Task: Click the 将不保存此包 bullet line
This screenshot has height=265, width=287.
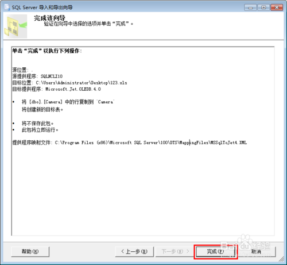Action: (37, 123)
